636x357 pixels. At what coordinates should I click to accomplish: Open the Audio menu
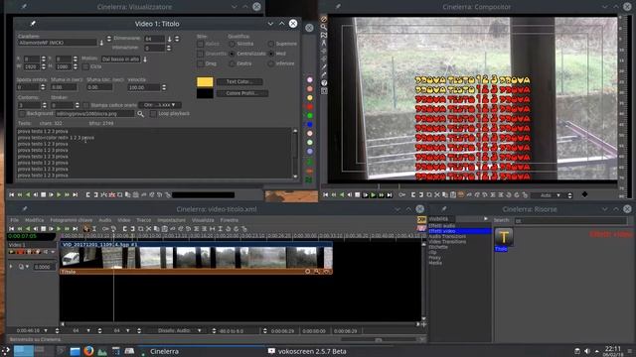[x=105, y=220]
